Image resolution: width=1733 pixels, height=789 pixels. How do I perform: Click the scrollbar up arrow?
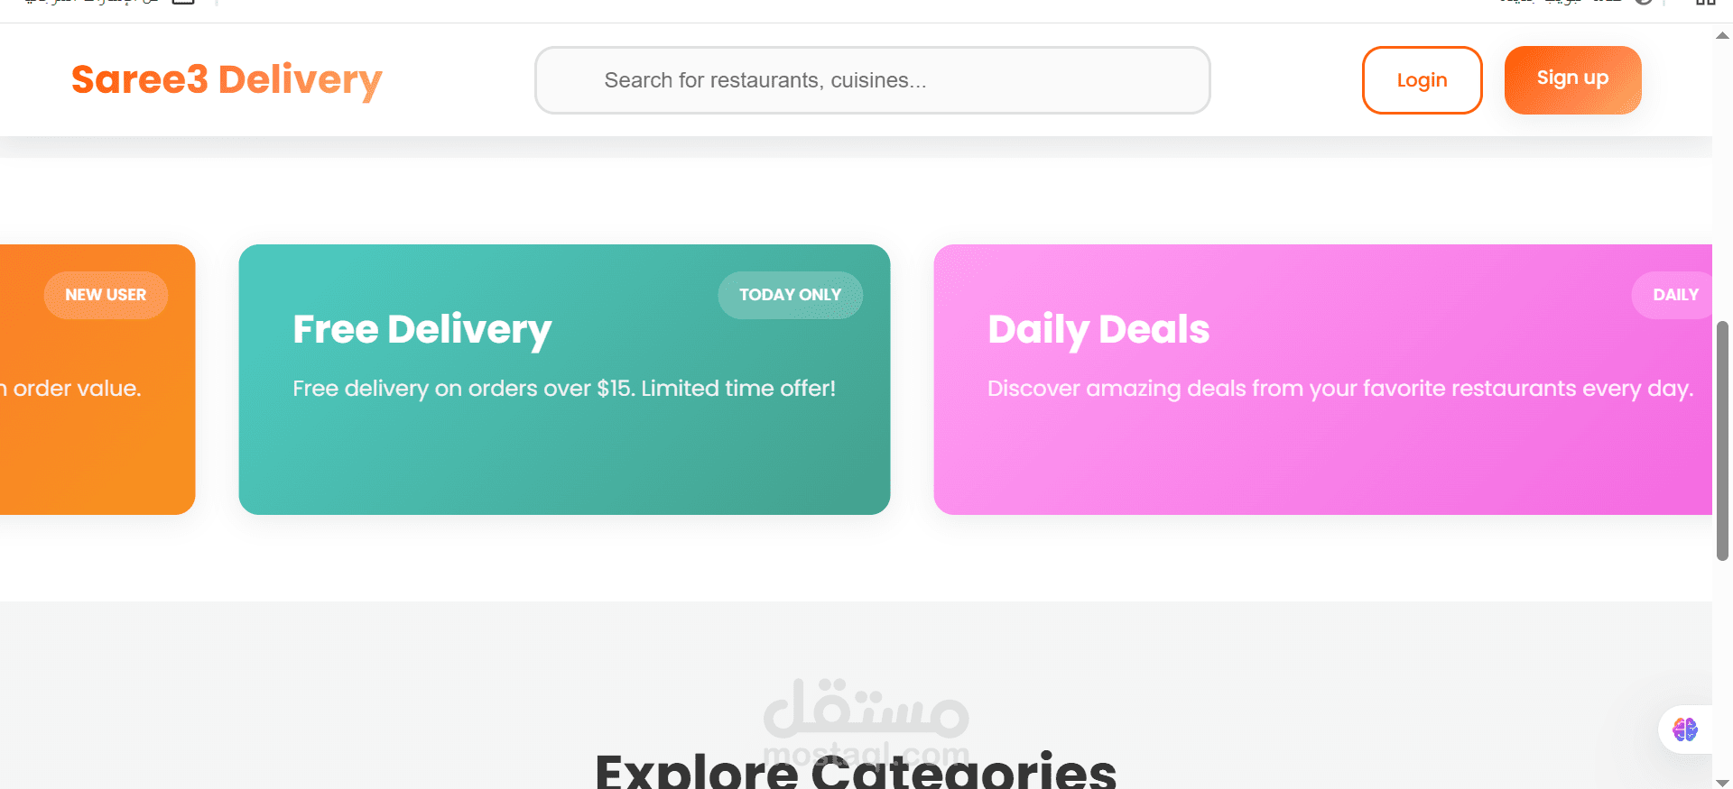click(1722, 36)
